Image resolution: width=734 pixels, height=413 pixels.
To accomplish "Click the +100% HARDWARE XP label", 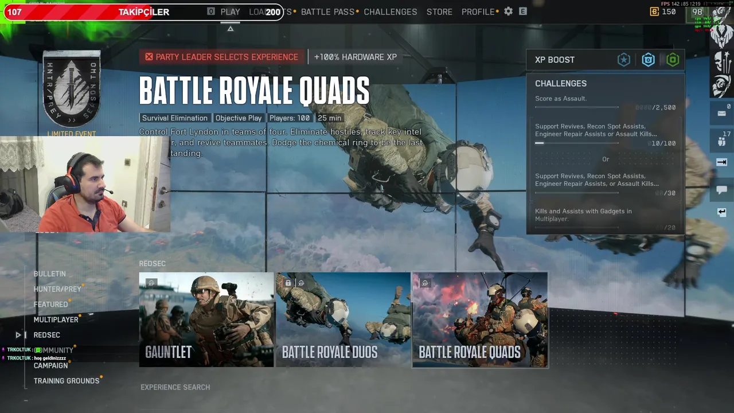I will (356, 57).
